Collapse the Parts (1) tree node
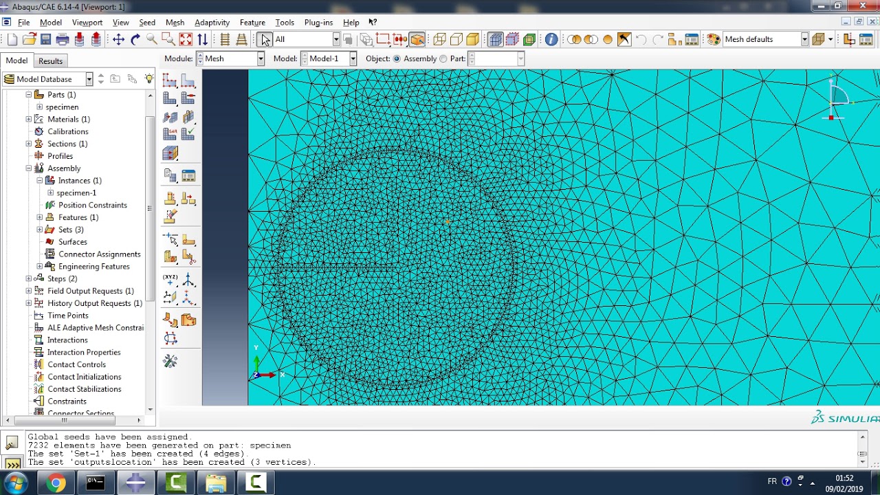Viewport: 880px width, 495px height. tap(29, 95)
